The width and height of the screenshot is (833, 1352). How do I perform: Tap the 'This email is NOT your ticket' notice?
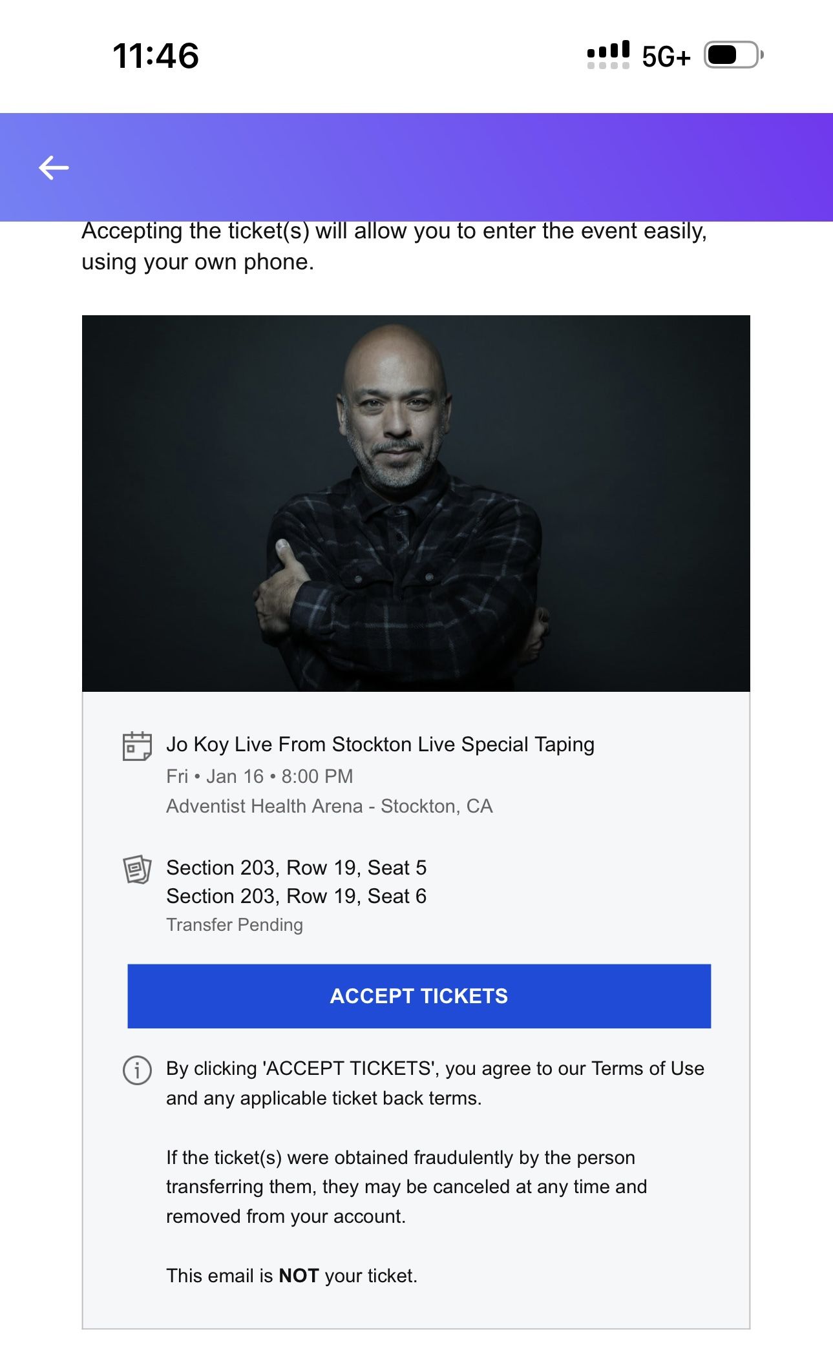(291, 1276)
